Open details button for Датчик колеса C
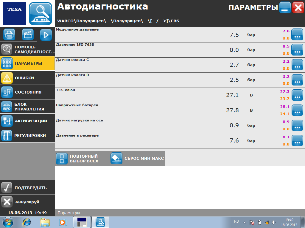 (x=297, y=65)
